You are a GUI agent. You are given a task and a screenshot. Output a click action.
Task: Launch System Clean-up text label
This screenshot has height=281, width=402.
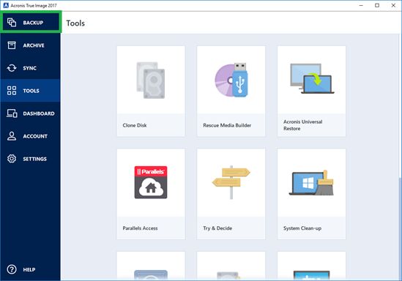302,228
